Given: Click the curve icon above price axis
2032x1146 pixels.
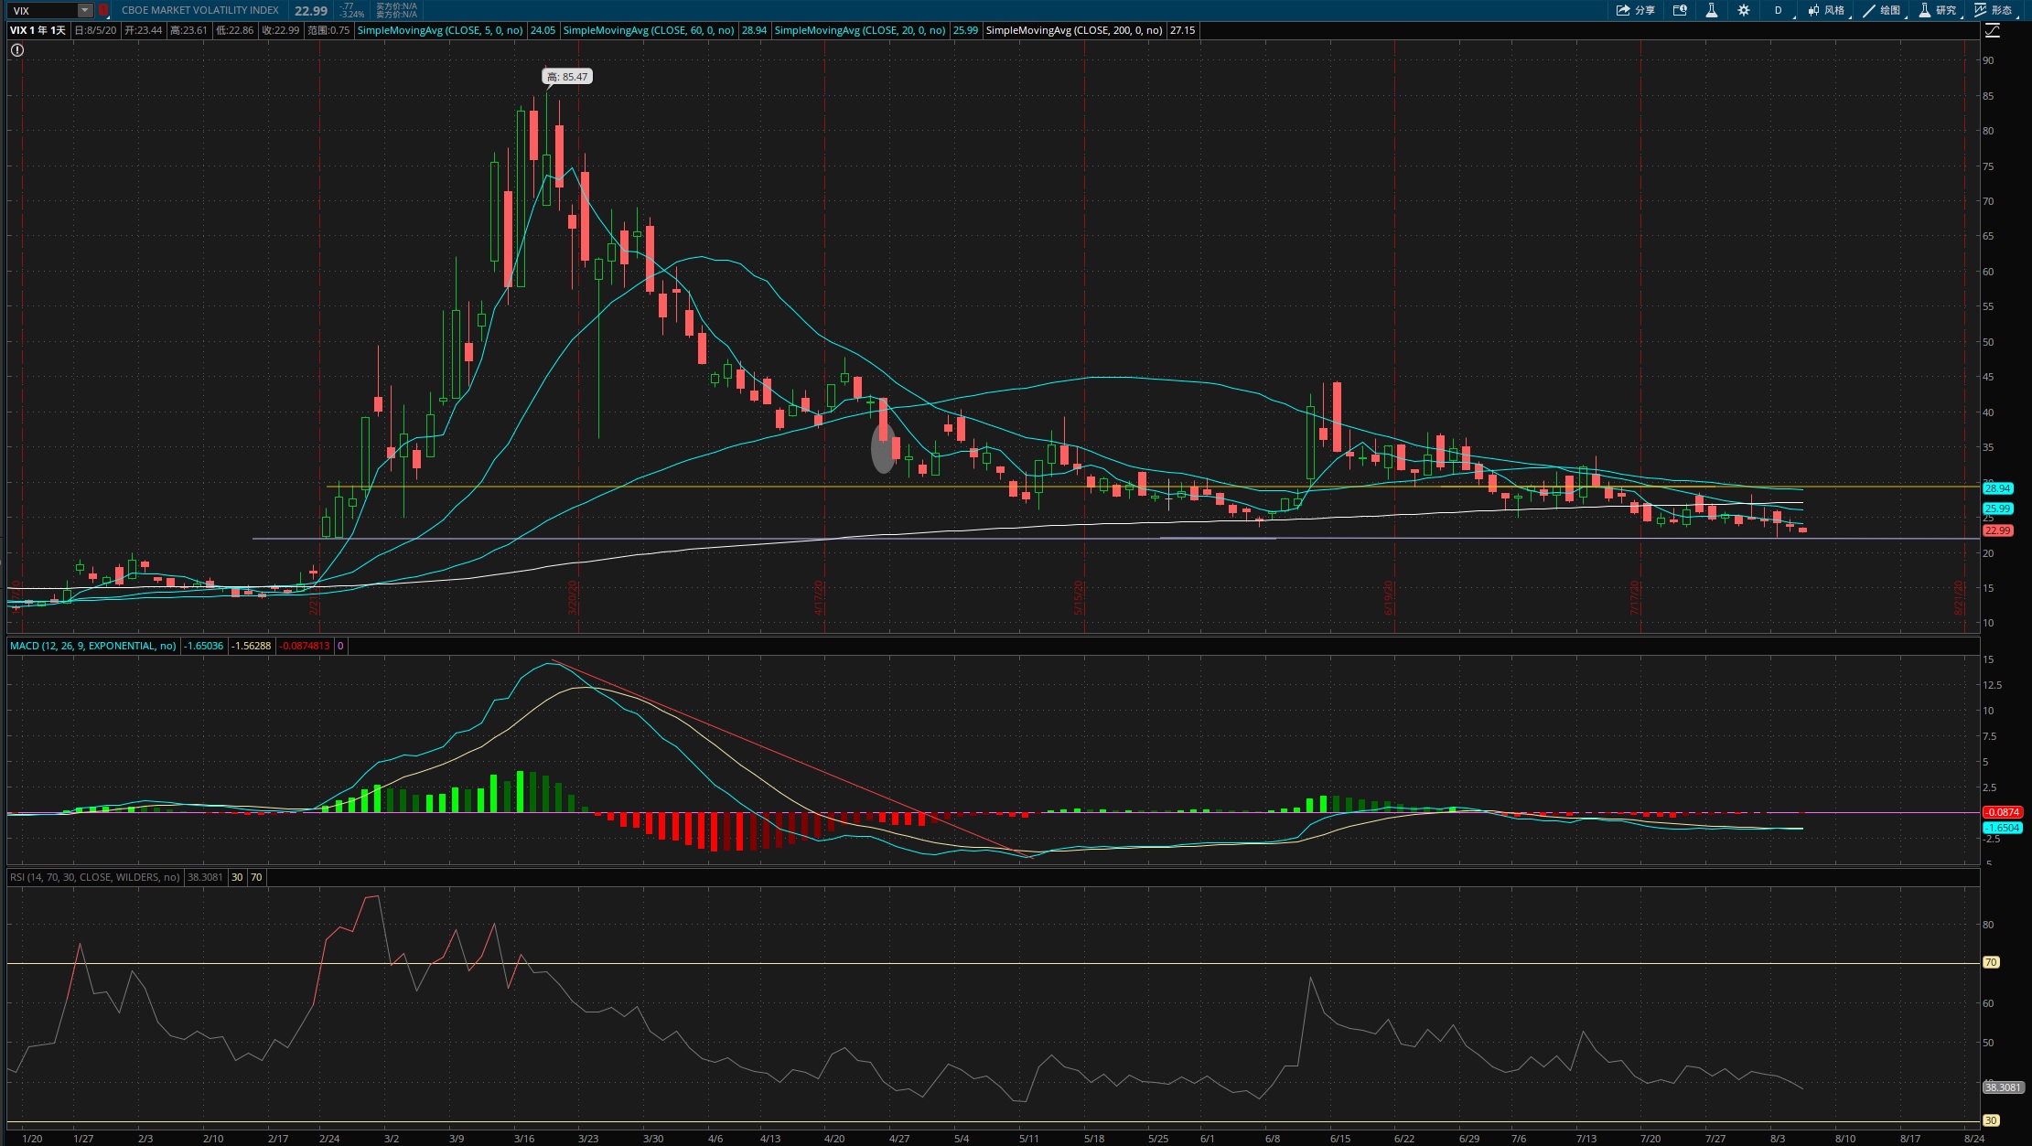Looking at the screenshot, I should pyautogui.click(x=1992, y=30).
